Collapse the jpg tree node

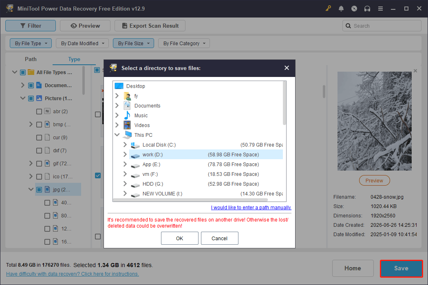31,189
